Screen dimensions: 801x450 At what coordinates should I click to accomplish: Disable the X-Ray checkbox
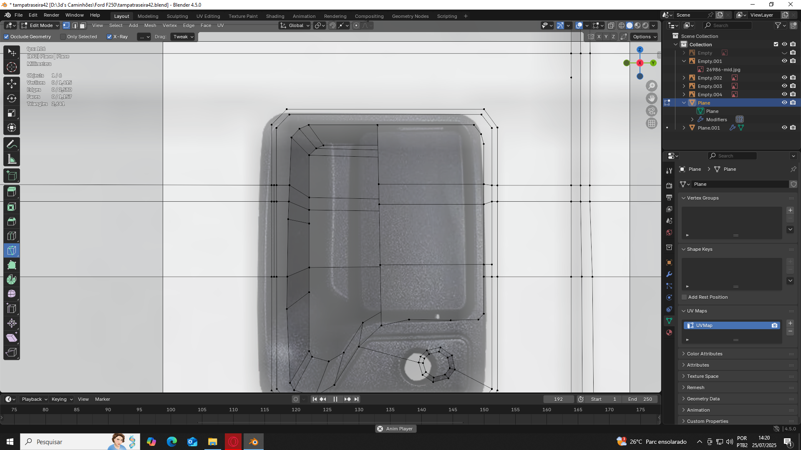tap(109, 37)
